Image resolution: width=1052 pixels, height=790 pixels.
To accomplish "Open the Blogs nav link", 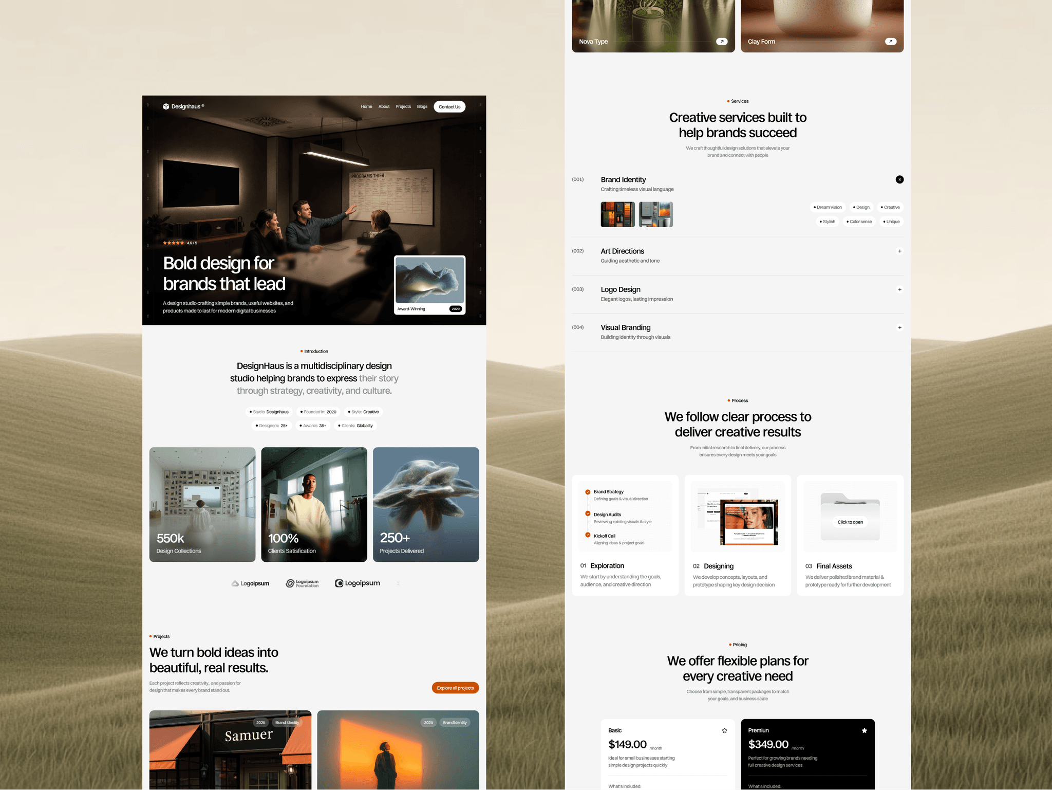I will [422, 107].
